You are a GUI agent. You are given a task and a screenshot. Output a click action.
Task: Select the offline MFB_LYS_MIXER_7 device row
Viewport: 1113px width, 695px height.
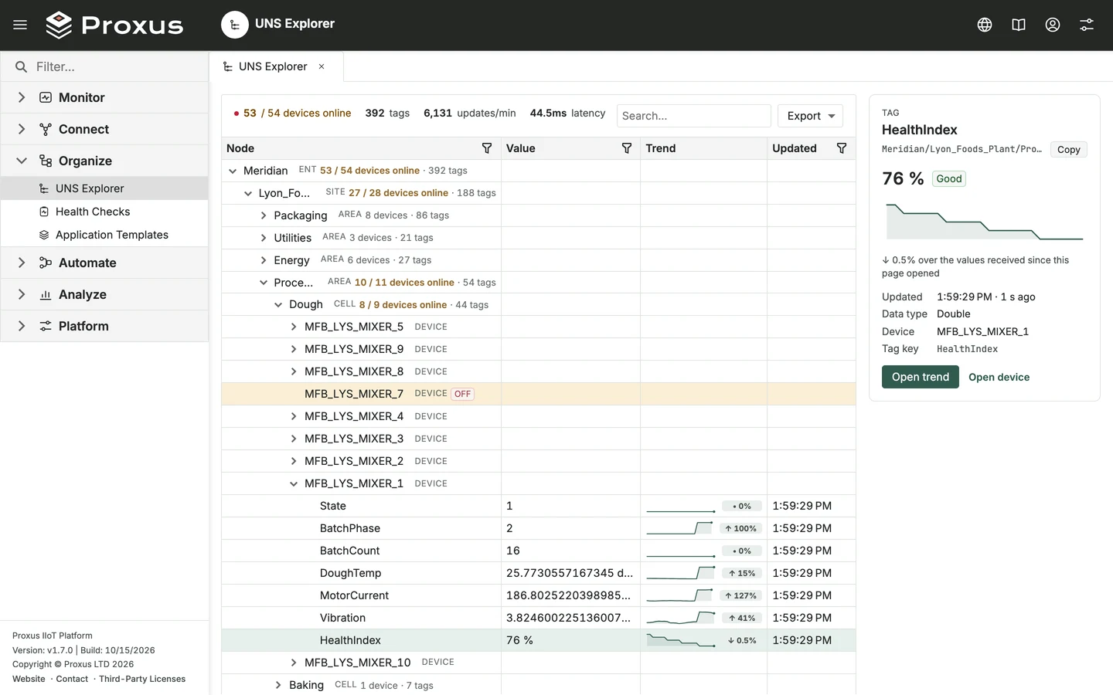pyautogui.click(x=539, y=394)
